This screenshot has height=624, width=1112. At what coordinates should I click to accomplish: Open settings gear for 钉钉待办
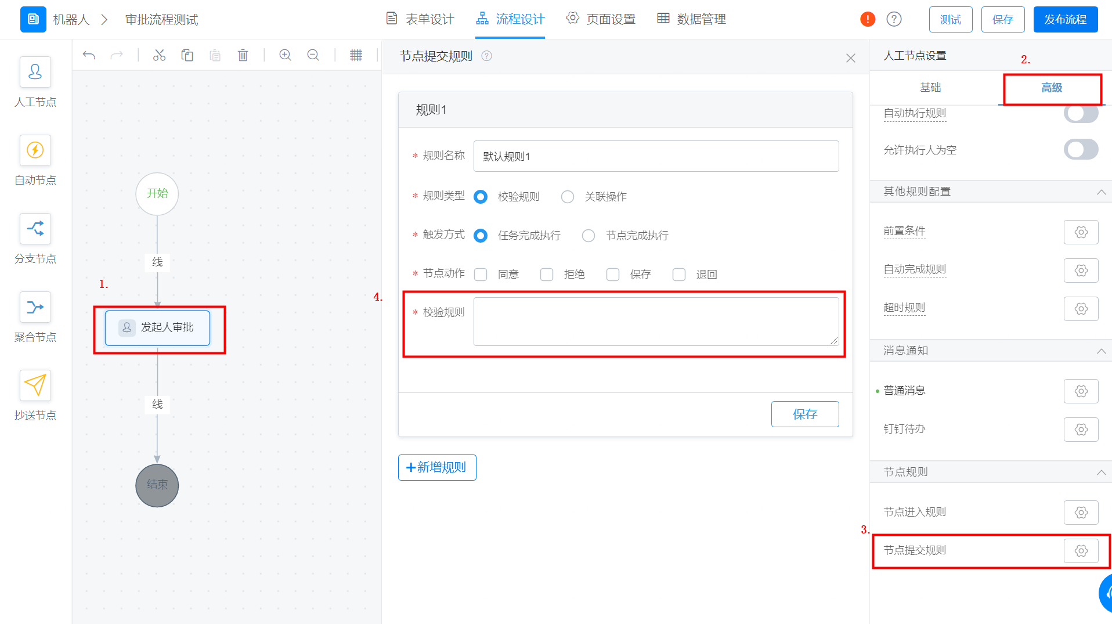point(1081,430)
